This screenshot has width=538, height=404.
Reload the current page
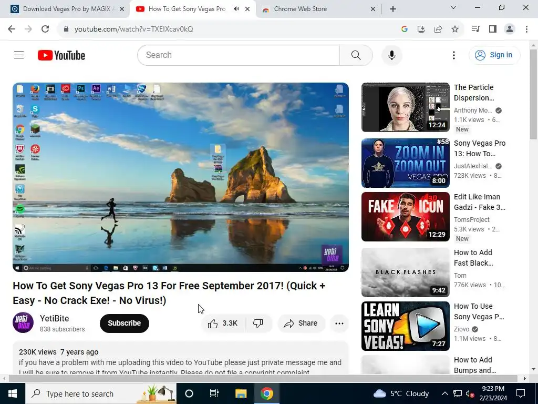tap(45, 29)
